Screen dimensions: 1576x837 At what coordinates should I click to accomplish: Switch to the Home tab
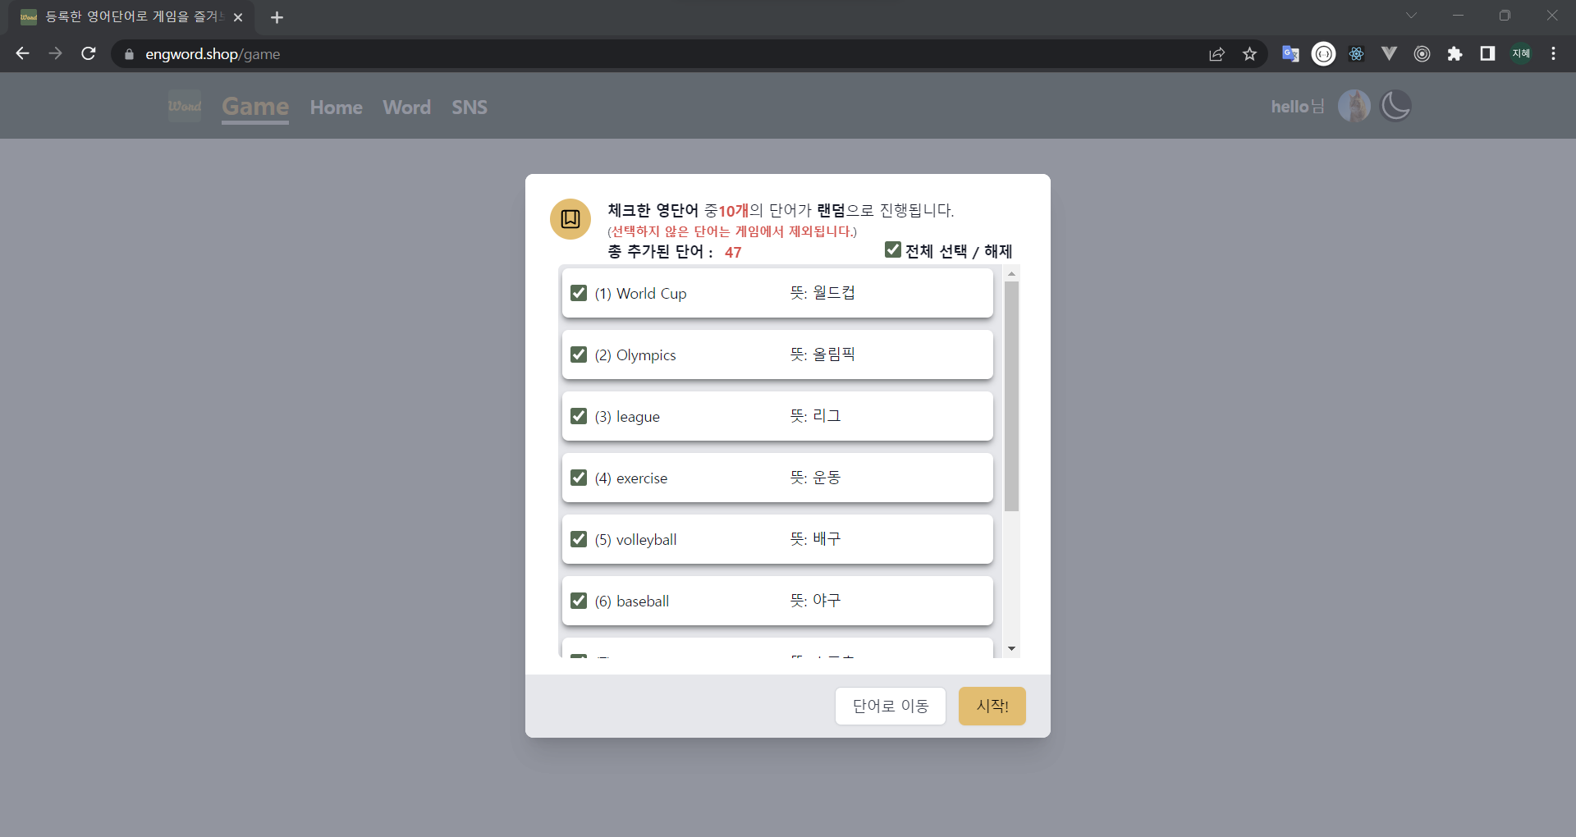click(337, 107)
